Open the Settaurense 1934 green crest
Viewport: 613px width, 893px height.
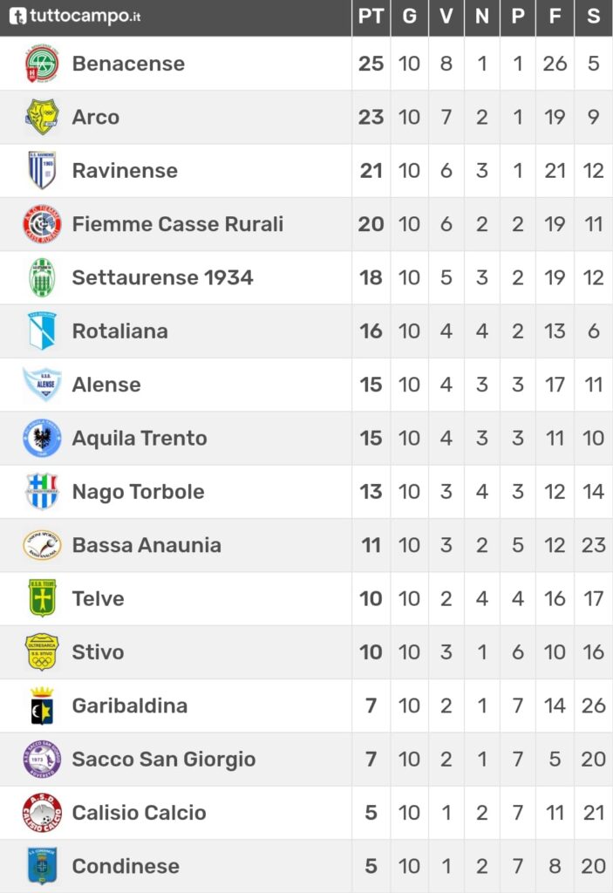(42, 277)
